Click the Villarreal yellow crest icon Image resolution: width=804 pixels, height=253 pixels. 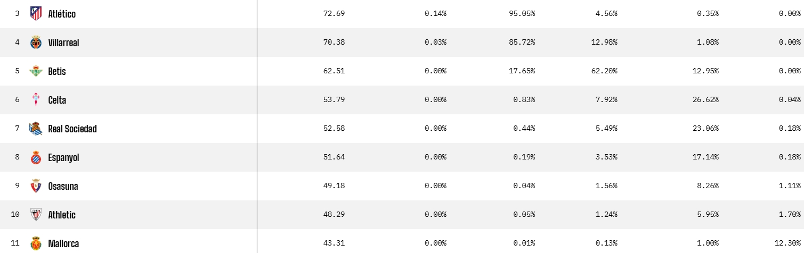click(36, 43)
